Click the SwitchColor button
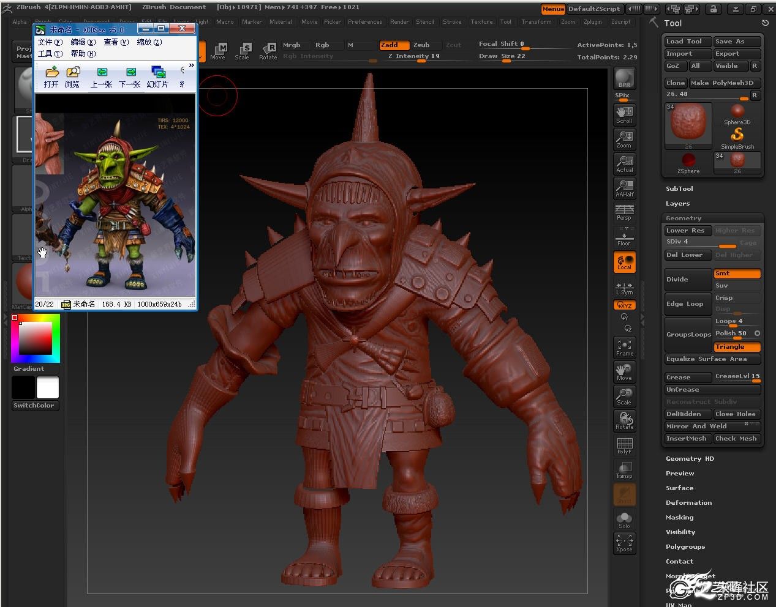The image size is (776, 607). (35, 406)
